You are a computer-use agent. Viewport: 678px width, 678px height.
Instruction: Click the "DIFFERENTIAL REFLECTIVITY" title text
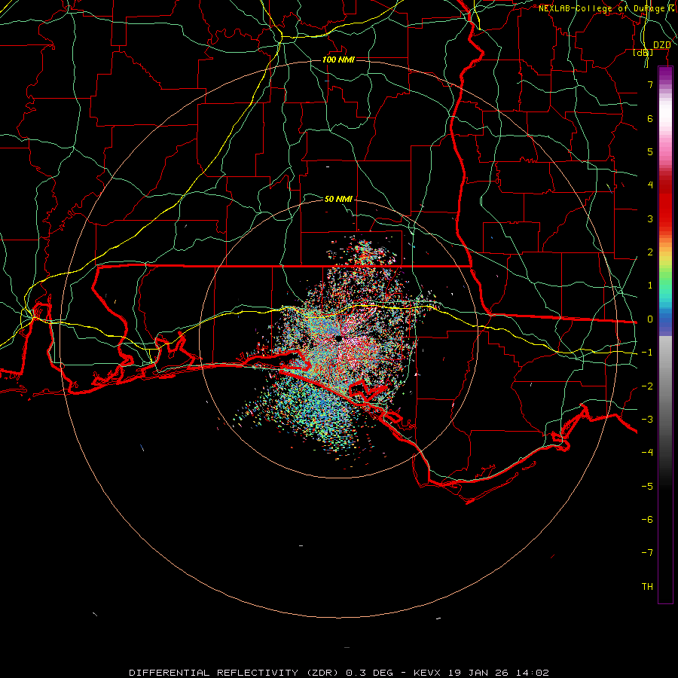coord(214,673)
